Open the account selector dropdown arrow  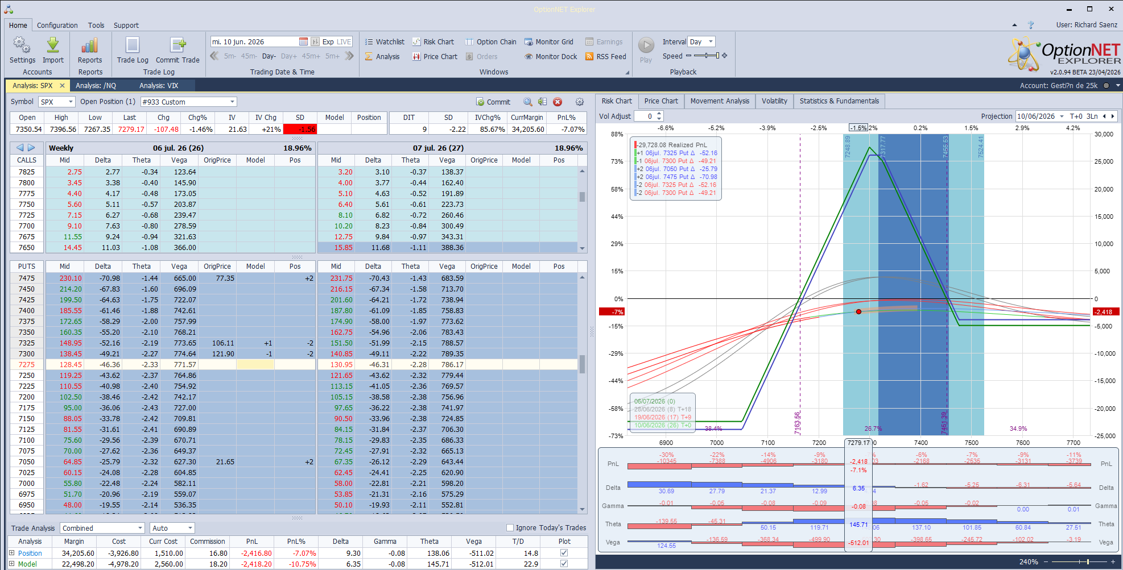(x=1118, y=86)
